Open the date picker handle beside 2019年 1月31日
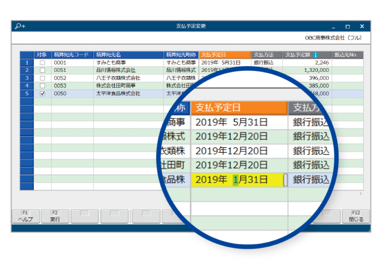 pos(285,180)
